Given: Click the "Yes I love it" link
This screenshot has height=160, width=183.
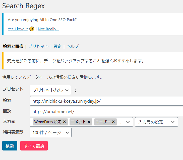Looking at the screenshot, I should (18, 29).
